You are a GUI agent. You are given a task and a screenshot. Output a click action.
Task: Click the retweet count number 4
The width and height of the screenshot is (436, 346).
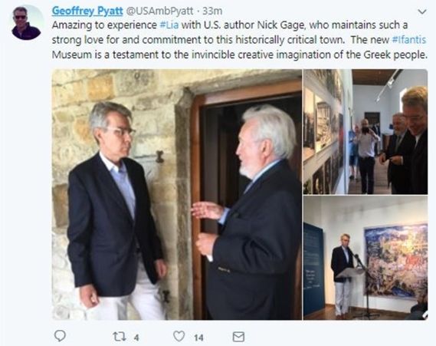tap(136, 338)
